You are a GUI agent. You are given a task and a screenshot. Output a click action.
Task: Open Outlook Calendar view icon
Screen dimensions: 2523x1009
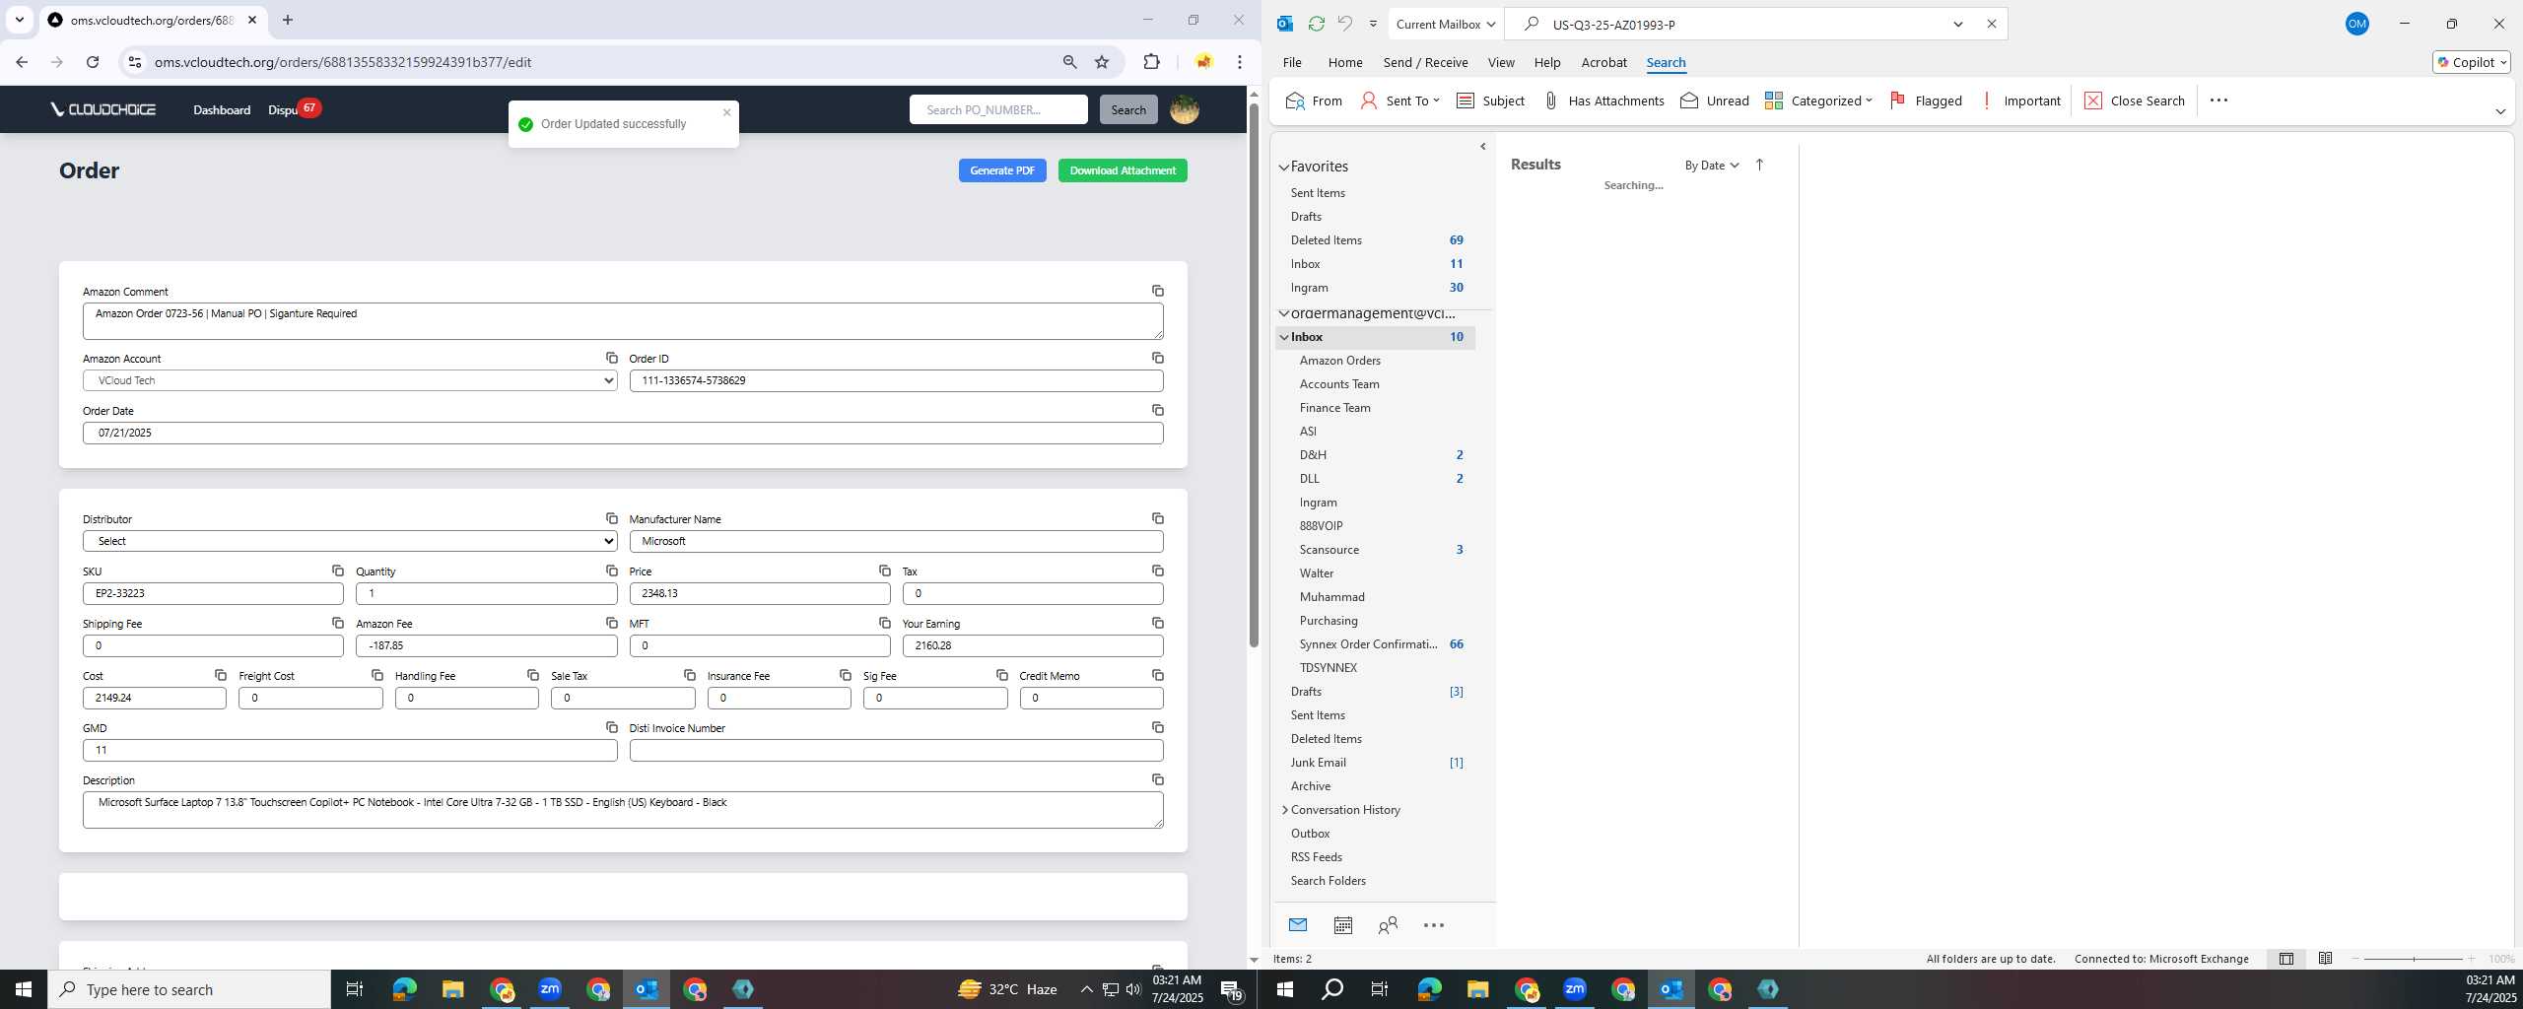point(1342,925)
